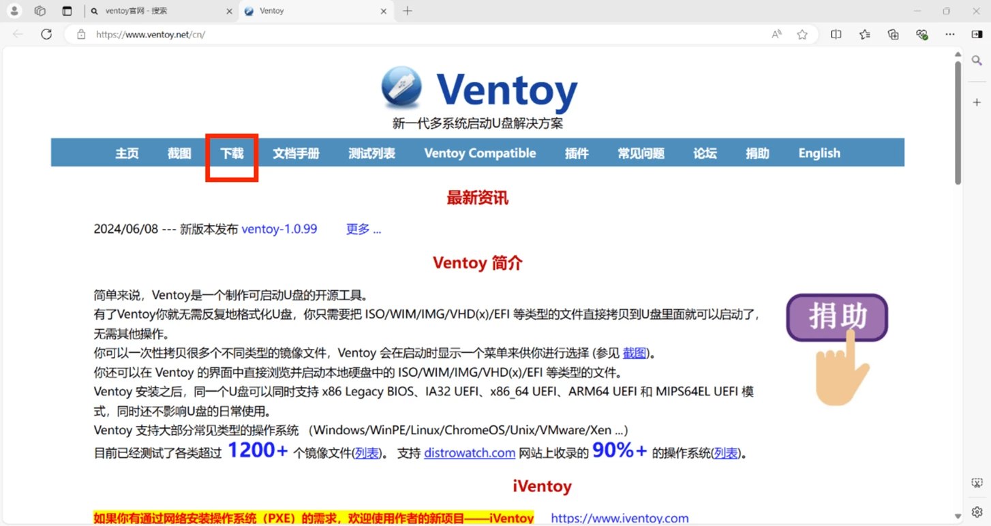Screen dimensions: 991x526
Task: Open the search icon in right sidebar
Action: (976, 60)
